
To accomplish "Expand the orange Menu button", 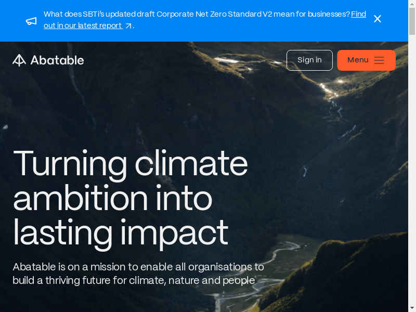I will tap(366, 60).
